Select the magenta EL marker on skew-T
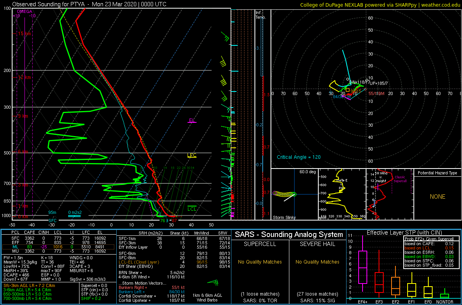 [192, 120]
